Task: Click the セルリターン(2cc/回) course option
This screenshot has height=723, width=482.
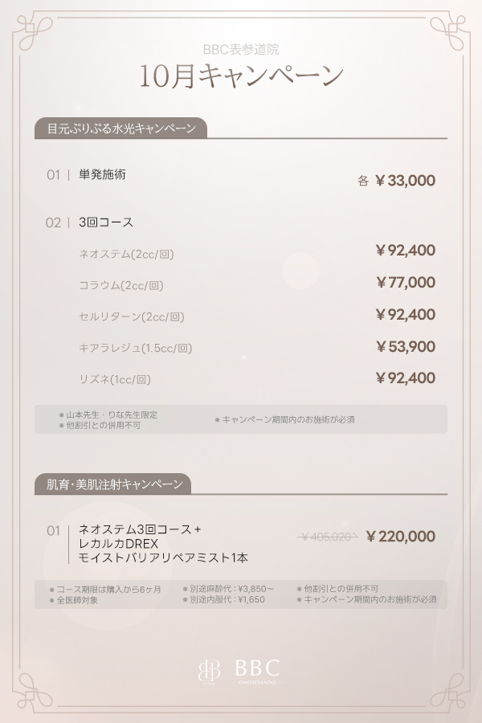Action: point(132,317)
